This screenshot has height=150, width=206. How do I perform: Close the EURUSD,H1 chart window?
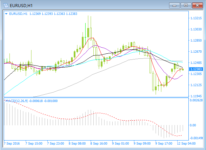click(x=197, y=5)
